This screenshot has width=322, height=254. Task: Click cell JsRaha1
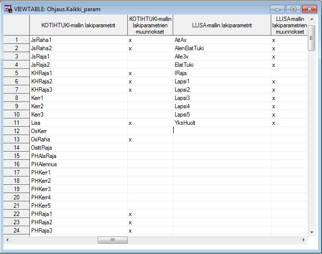click(x=79, y=40)
